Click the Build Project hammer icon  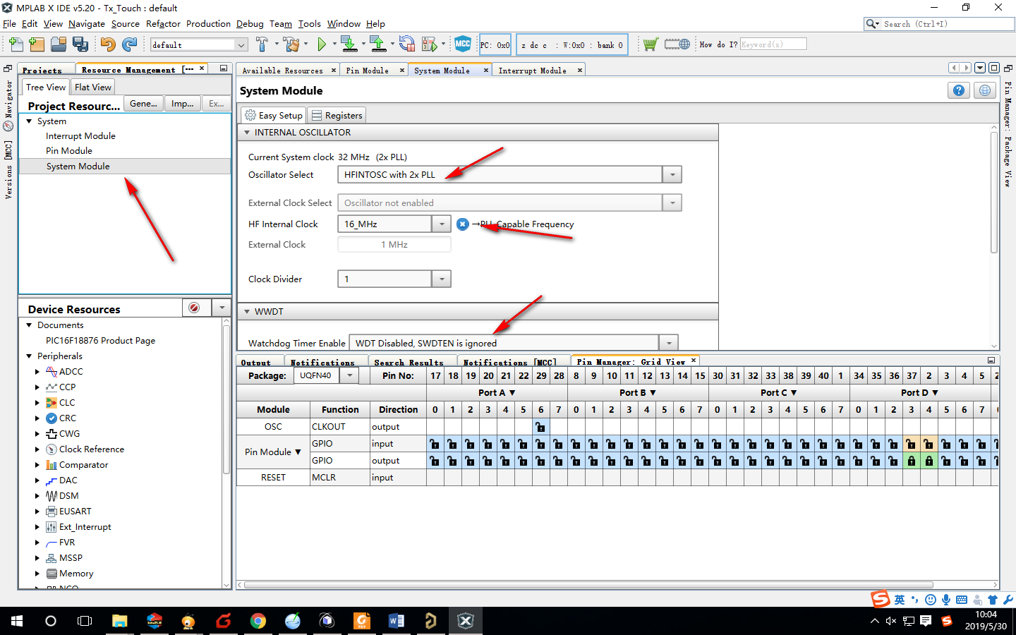(x=262, y=44)
